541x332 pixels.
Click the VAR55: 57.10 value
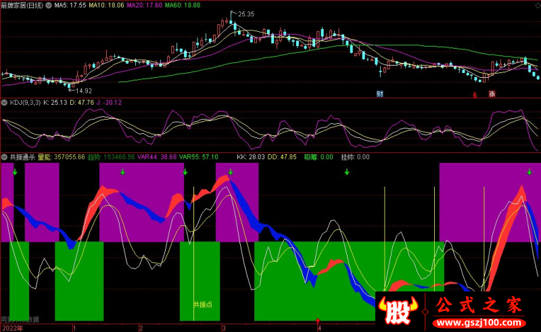[x=199, y=157]
